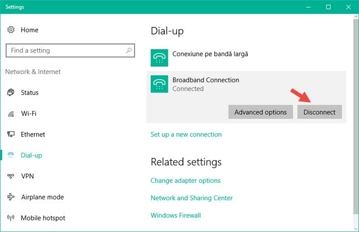Select the Status globe icon
This screenshot has height=232, width=359.
click(11, 92)
